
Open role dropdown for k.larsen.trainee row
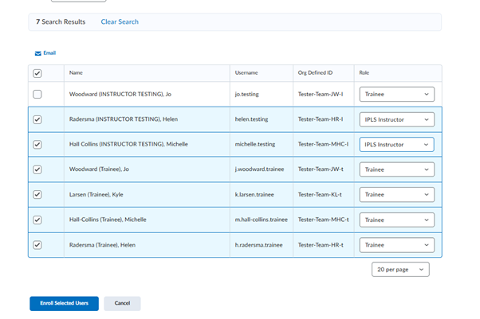(397, 195)
